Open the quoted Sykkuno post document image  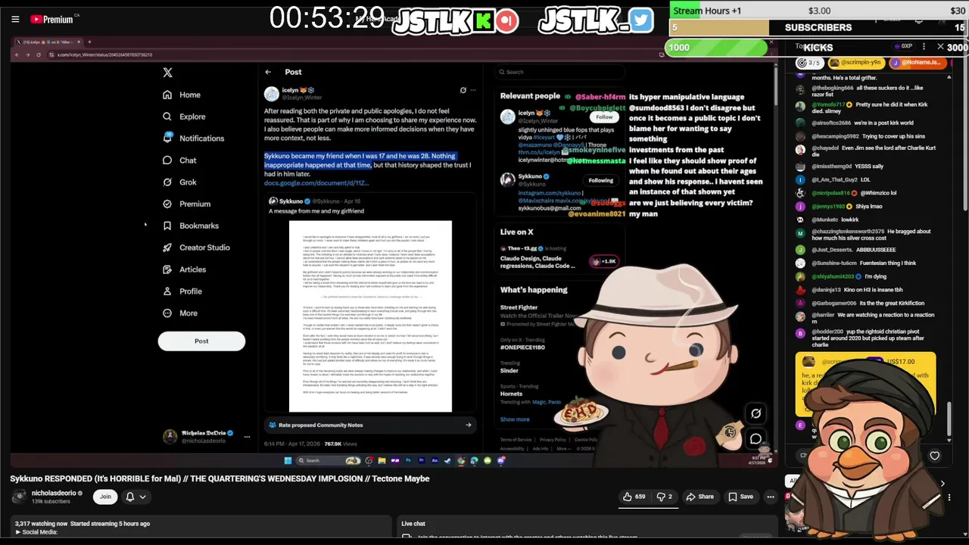(370, 316)
